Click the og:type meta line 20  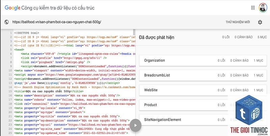[x=50, y=112]
